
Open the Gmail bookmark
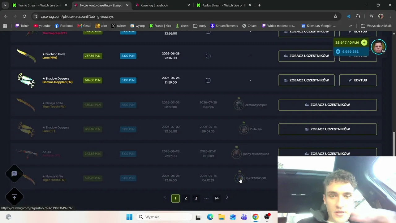[84, 26]
